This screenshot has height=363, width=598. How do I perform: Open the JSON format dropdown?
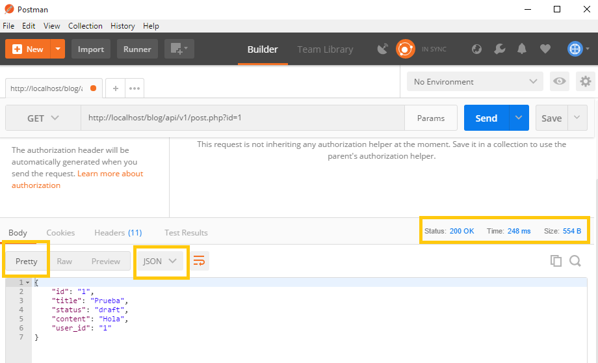pyautogui.click(x=159, y=261)
